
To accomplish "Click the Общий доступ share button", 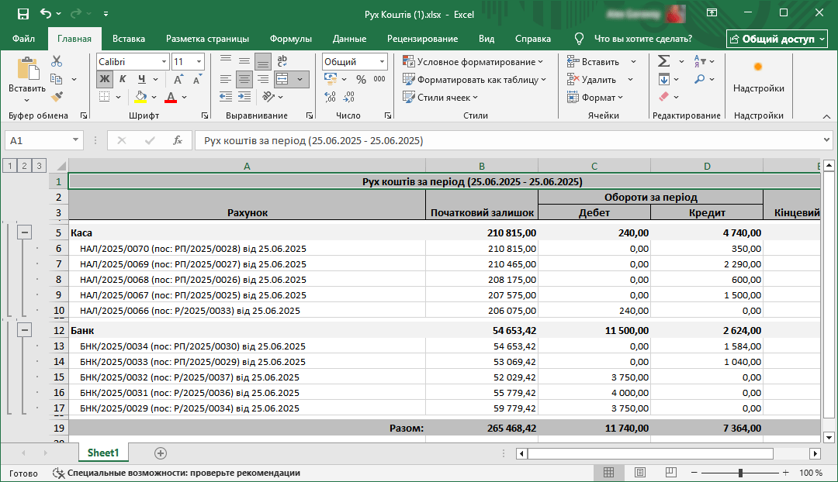I will (x=777, y=39).
